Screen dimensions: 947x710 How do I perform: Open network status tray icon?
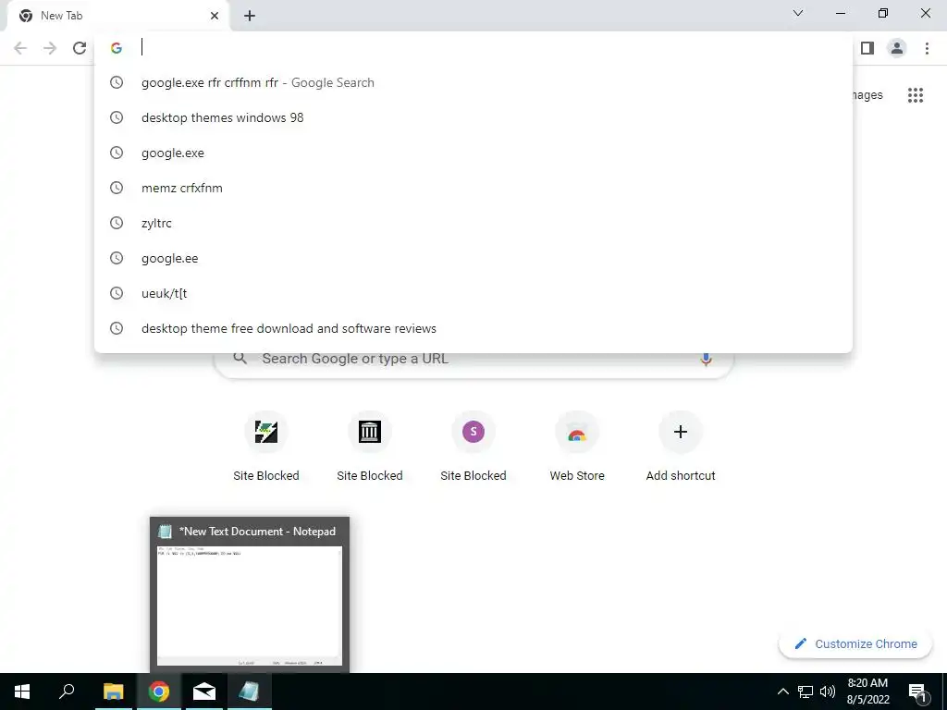coord(806,692)
